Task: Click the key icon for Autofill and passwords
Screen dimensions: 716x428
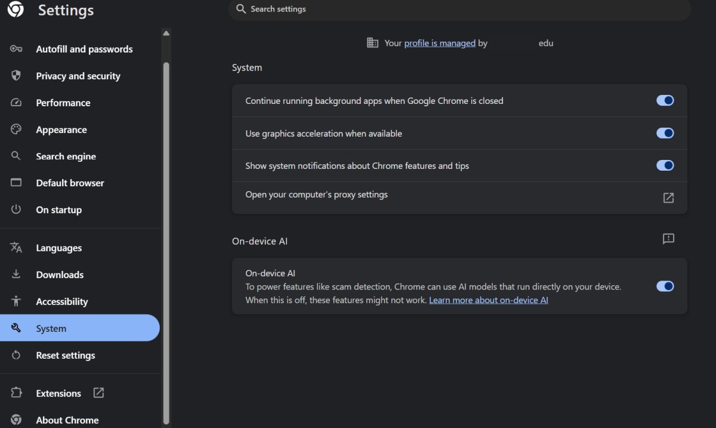Action: (16, 49)
